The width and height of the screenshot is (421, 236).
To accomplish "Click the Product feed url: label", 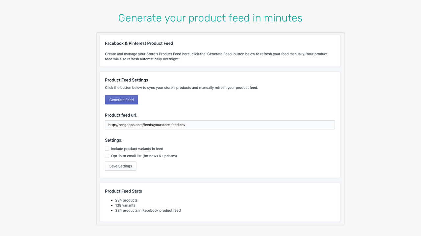I will (x=121, y=115).
